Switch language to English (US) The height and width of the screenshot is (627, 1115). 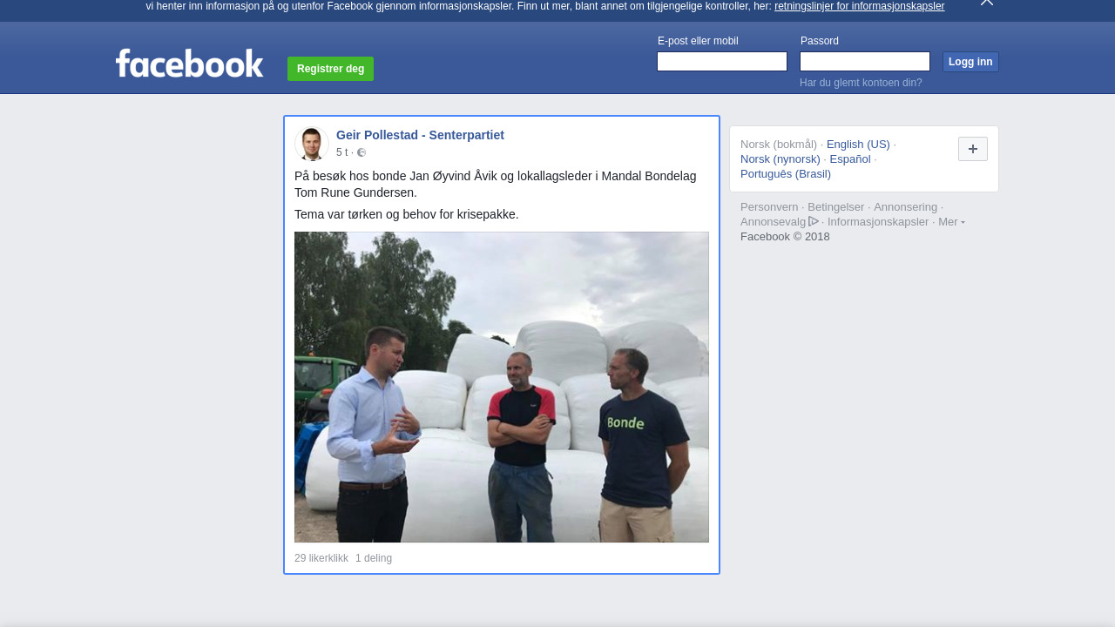click(x=858, y=145)
